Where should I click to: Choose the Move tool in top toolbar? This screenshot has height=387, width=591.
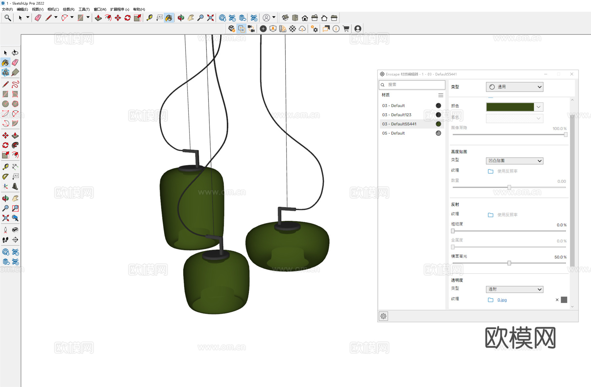click(x=118, y=18)
